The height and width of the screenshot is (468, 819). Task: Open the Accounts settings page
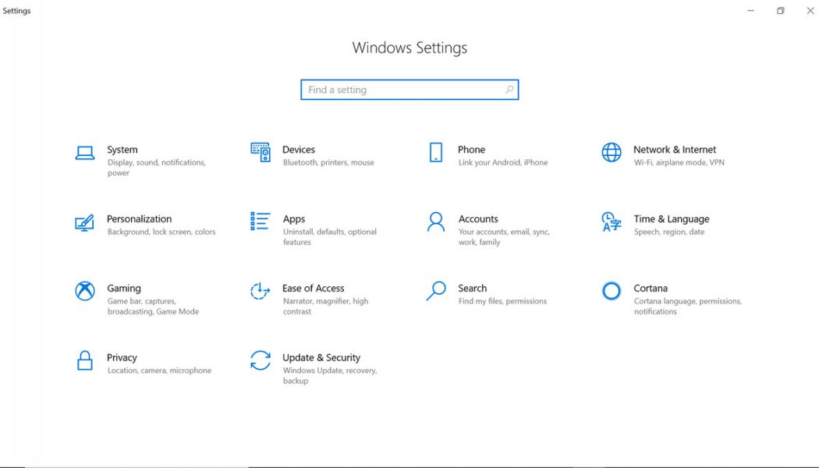click(x=478, y=219)
